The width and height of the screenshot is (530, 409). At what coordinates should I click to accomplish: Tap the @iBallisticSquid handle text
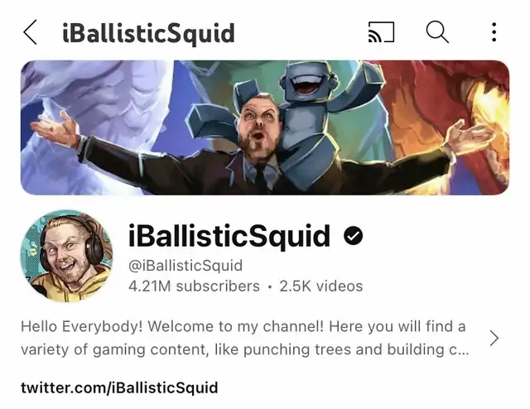(x=185, y=266)
